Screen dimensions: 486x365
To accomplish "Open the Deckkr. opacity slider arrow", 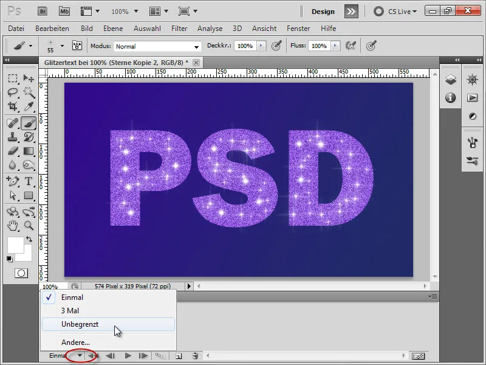I will (261, 46).
